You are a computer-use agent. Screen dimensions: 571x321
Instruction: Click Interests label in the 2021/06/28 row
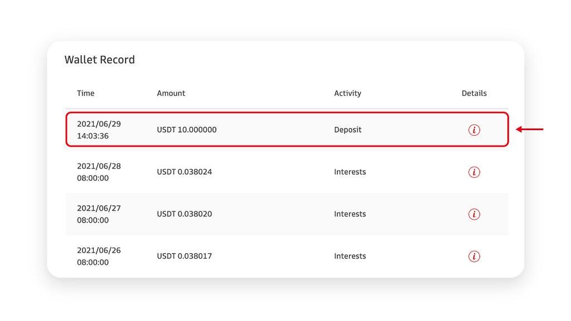coord(350,172)
